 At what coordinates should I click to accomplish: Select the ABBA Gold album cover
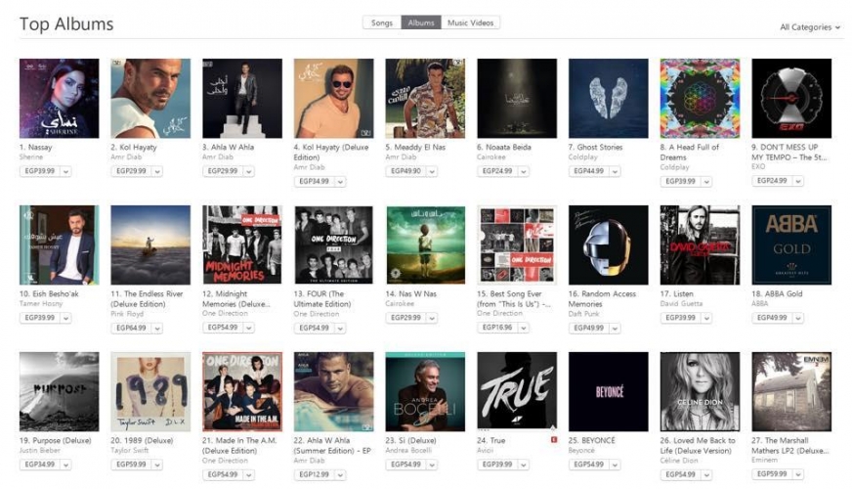[791, 244]
